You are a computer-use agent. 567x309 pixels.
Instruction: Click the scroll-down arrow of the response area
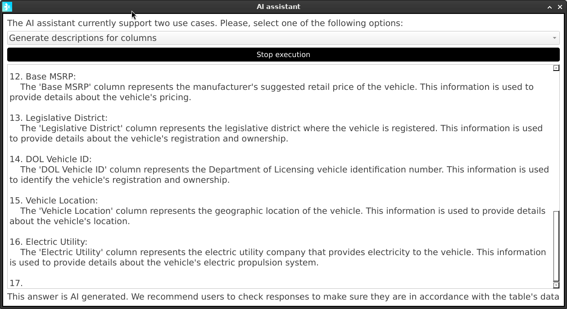point(556,285)
